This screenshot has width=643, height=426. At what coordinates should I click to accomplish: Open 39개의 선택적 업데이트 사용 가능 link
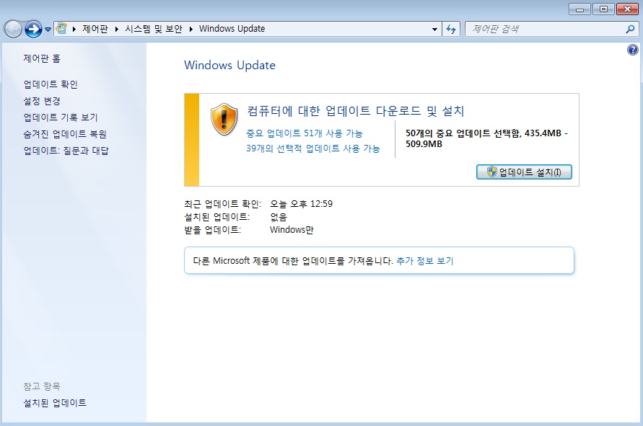coord(313,148)
